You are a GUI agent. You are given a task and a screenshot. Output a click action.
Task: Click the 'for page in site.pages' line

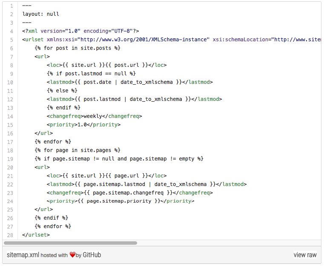pyautogui.click(x=77, y=150)
